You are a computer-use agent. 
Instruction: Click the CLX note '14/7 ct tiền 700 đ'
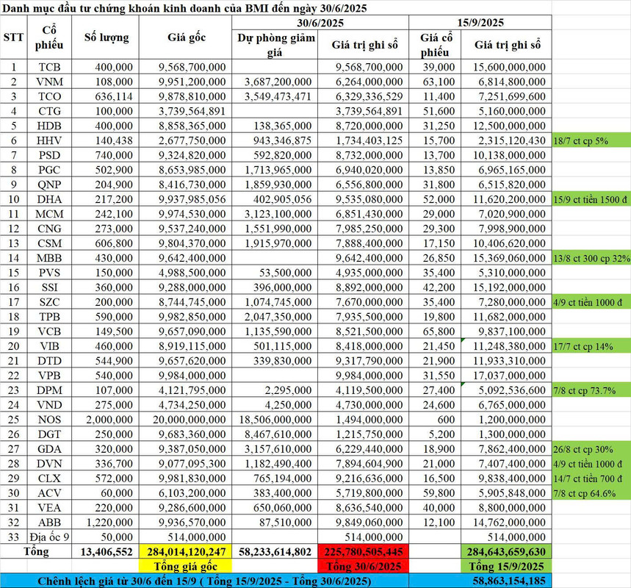click(x=591, y=478)
